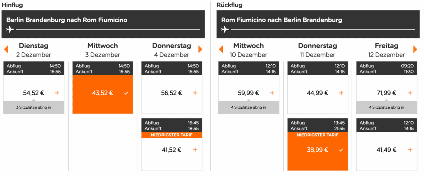Screen dimensions: 424x176
Task: Add the 44,99 € Thursday return plus icon
Action: pyautogui.click(x=341, y=93)
